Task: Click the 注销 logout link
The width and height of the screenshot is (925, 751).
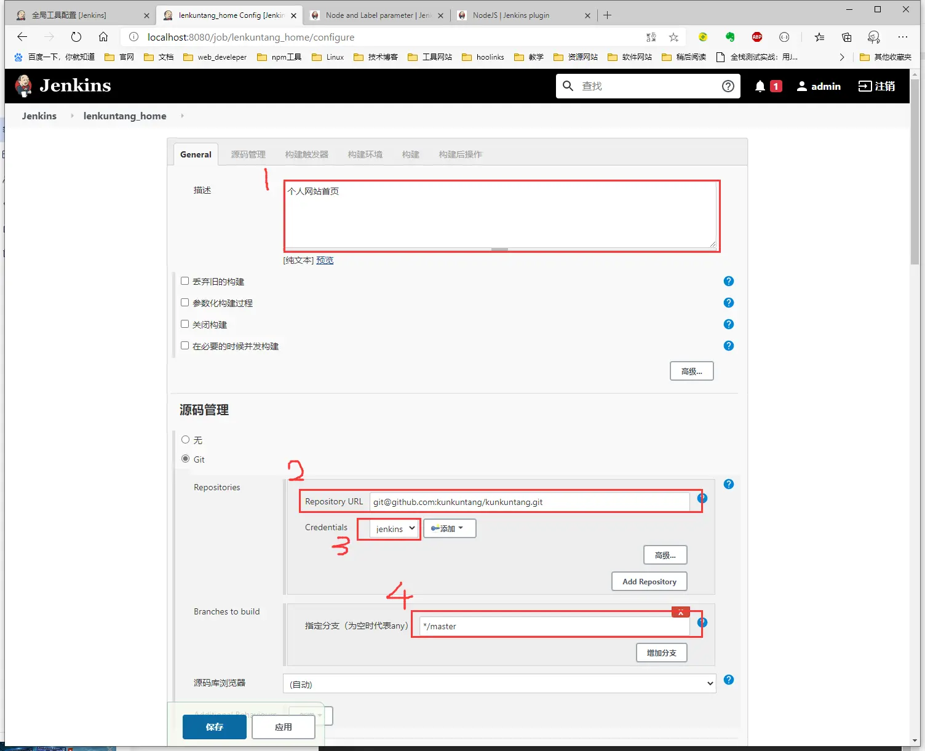Action: (x=877, y=86)
